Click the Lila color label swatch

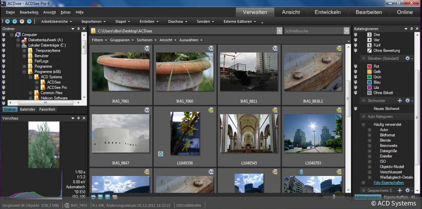(x=370, y=87)
